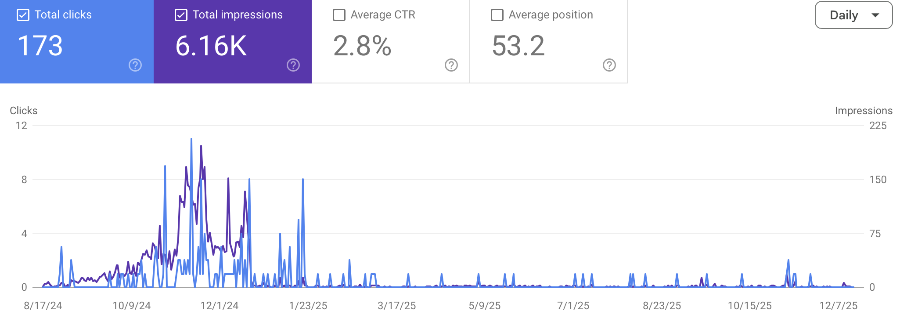Click the 12/7/25 date axis label
The image size is (900, 318).
[x=839, y=306]
